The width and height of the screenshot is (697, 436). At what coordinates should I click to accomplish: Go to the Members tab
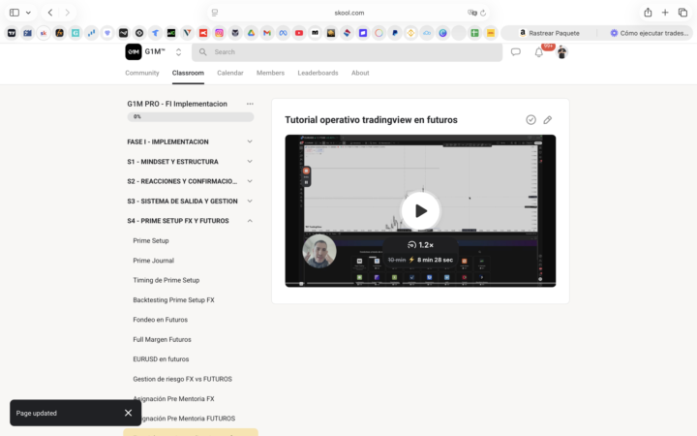tap(270, 73)
